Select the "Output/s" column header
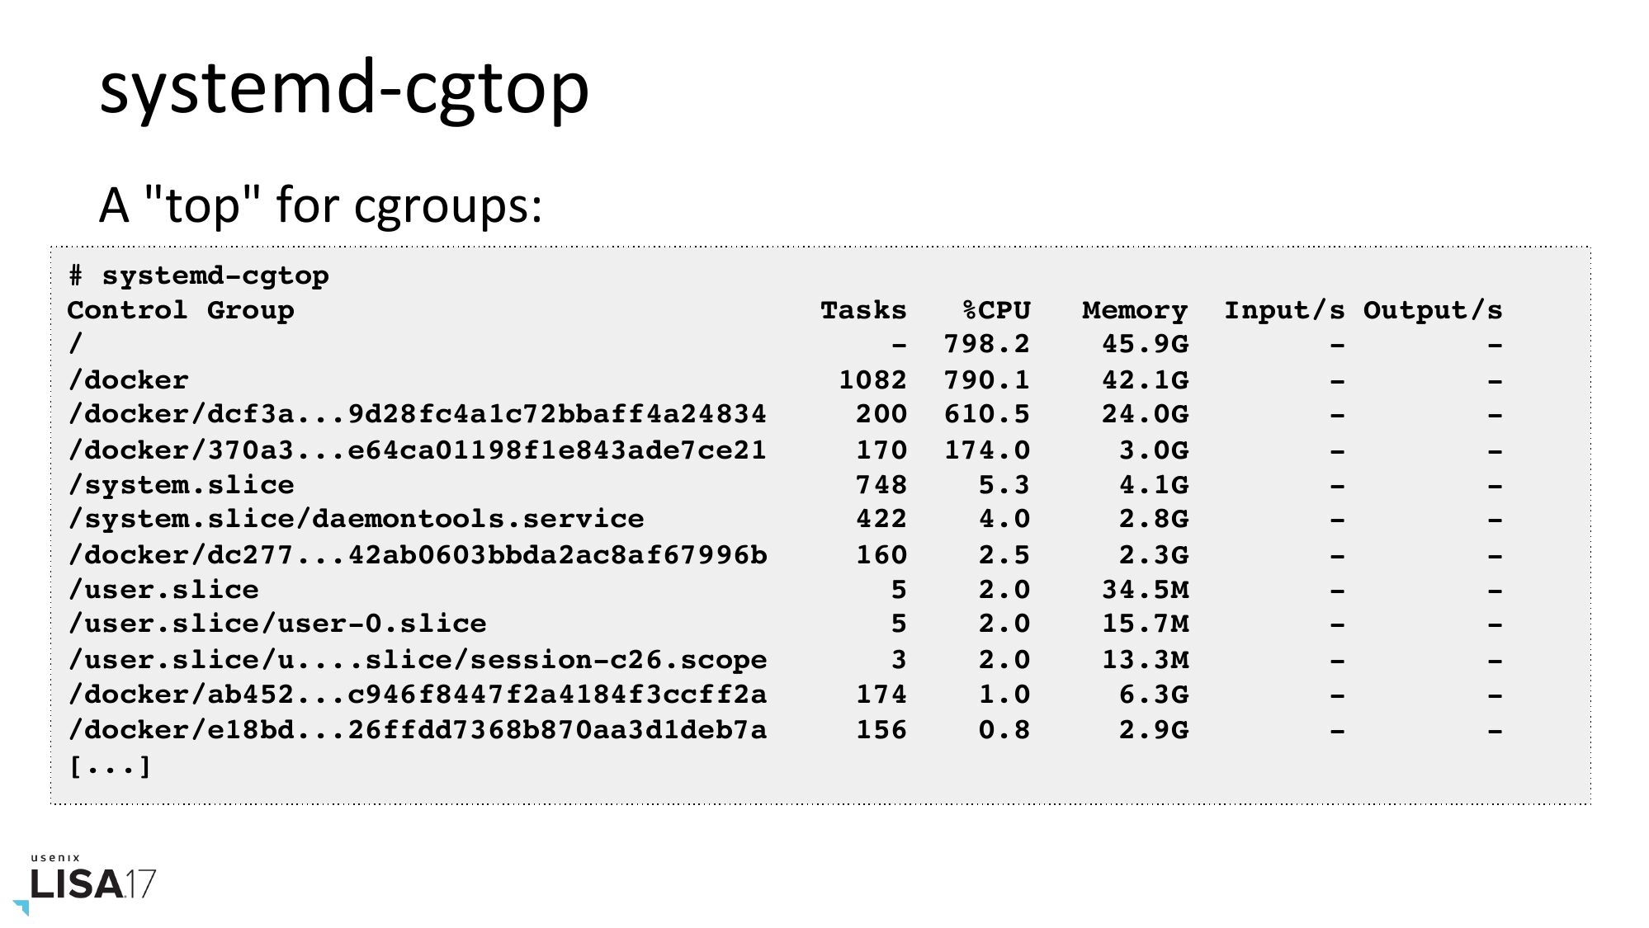The image size is (1649, 928). tap(1432, 311)
